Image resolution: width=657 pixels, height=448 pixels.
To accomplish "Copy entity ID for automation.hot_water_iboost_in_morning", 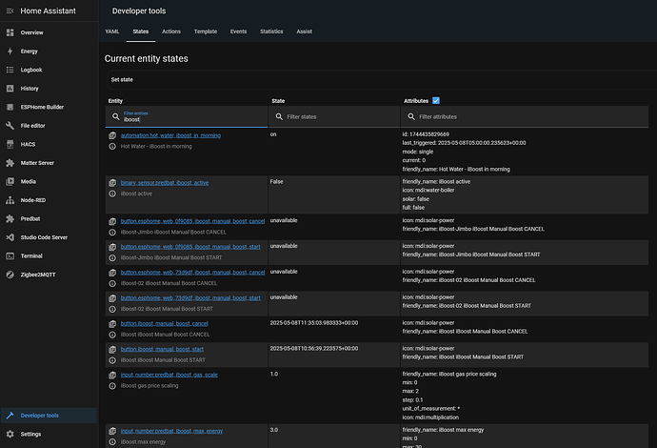I will (112, 135).
